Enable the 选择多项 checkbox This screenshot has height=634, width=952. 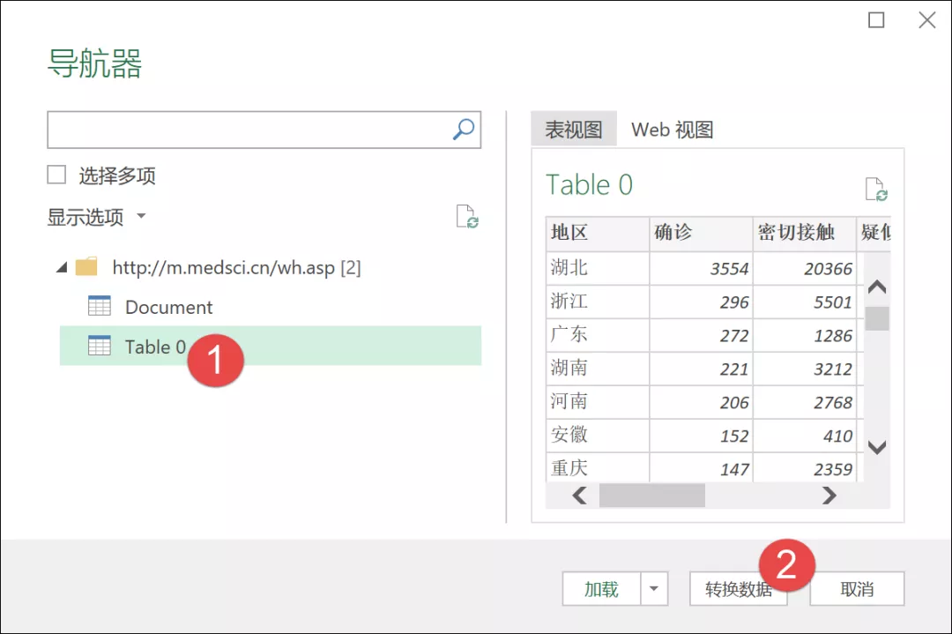click(56, 175)
